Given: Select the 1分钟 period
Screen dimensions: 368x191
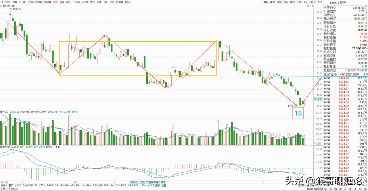Looking at the screenshot, I should coord(14,2).
